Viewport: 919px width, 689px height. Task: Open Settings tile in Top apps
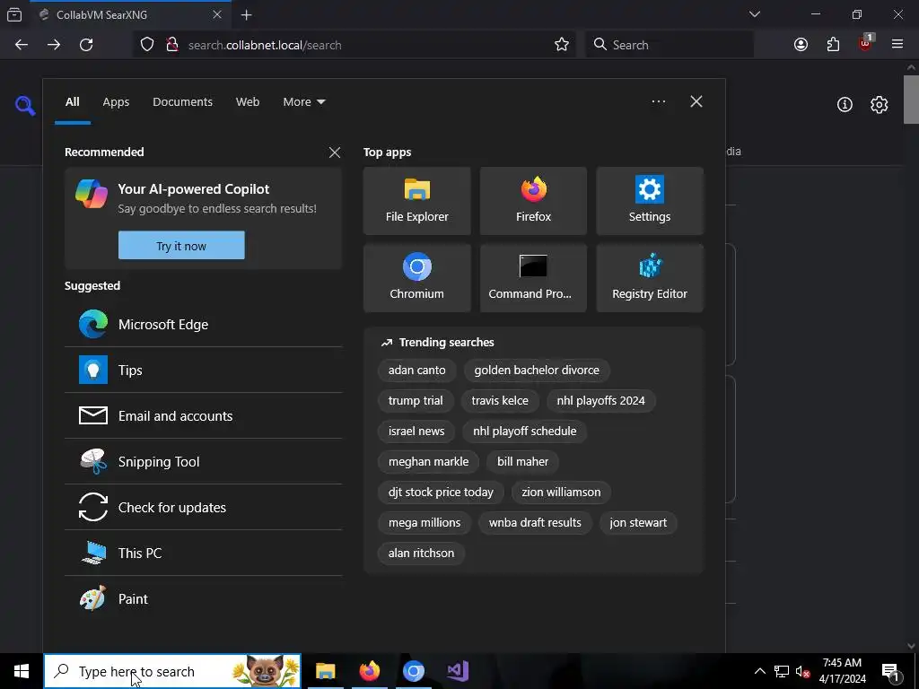coord(650,201)
